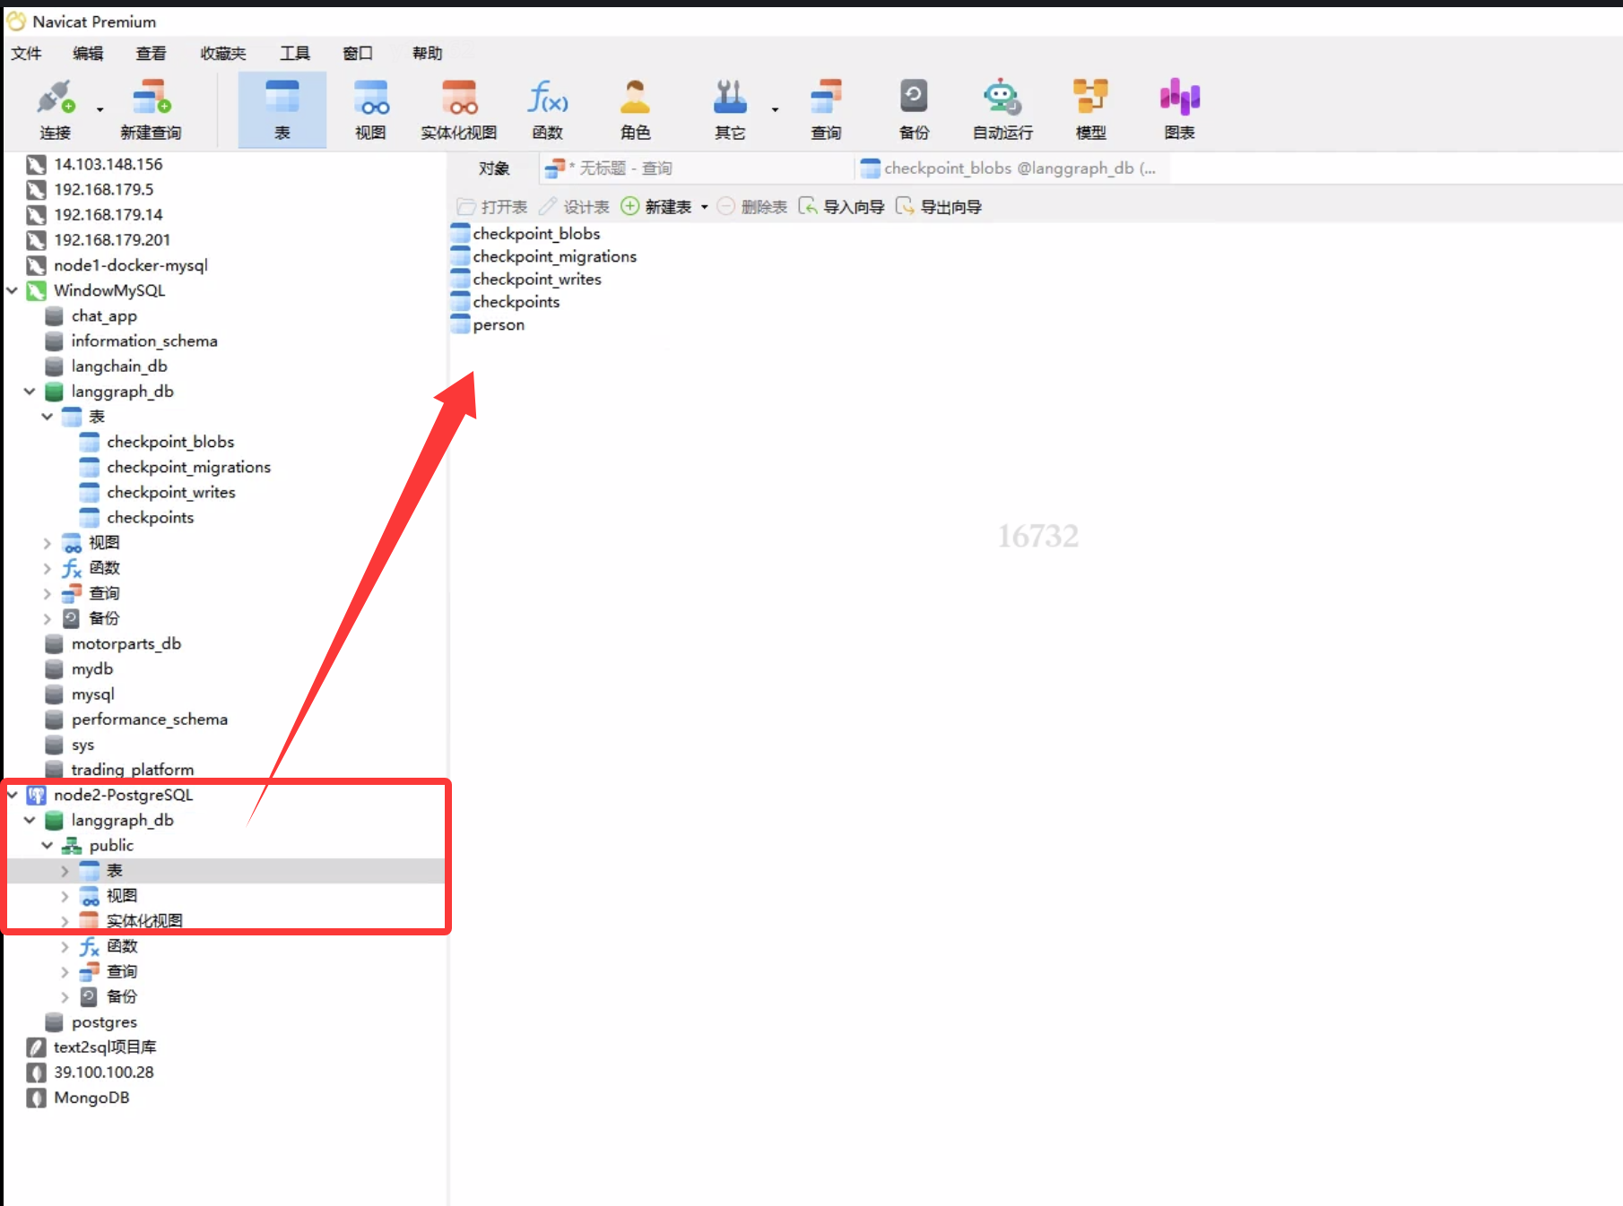Click the 打开表 open table button
This screenshot has width=1623, height=1206.
(x=491, y=207)
